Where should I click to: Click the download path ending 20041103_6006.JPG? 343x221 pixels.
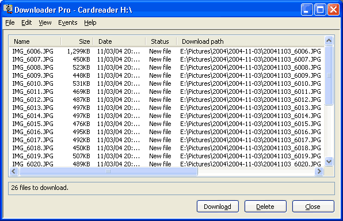[x=250, y=51]
